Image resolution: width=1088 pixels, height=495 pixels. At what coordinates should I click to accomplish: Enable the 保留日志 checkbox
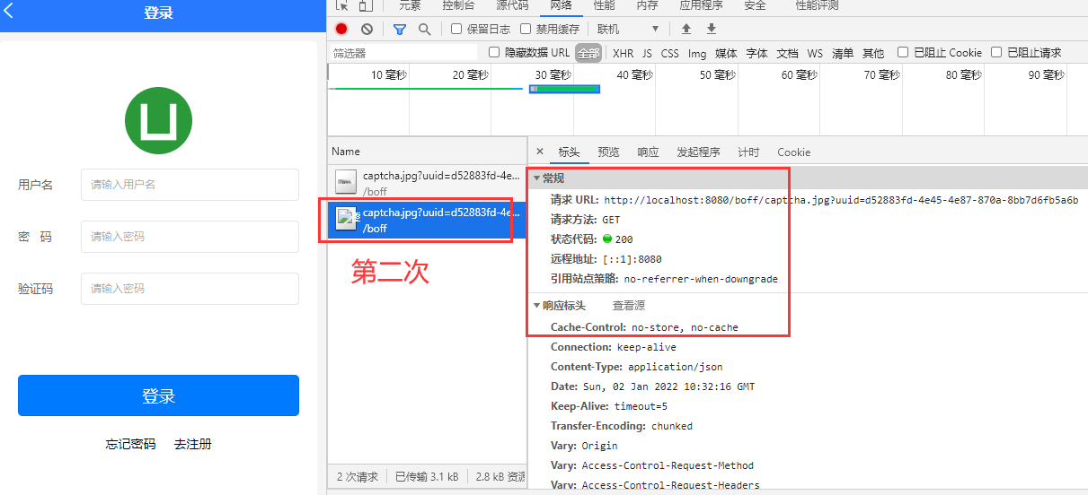tap(456, 29)
